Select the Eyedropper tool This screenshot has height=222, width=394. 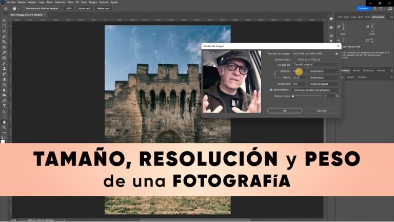(4, 52)
